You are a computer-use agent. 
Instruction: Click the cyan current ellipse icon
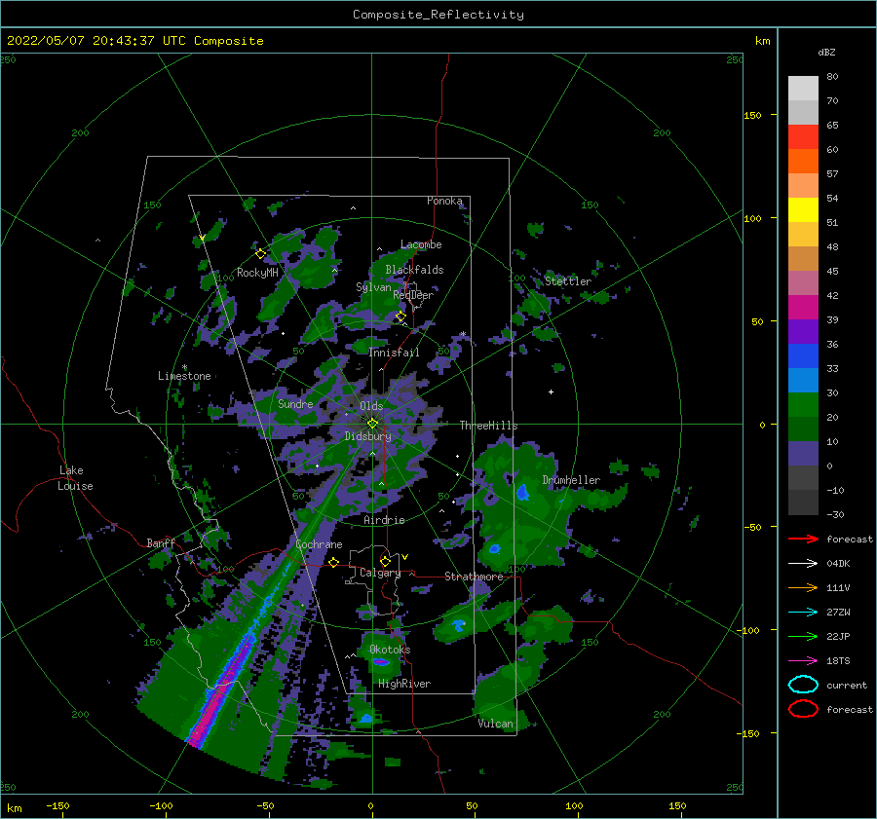803,685
